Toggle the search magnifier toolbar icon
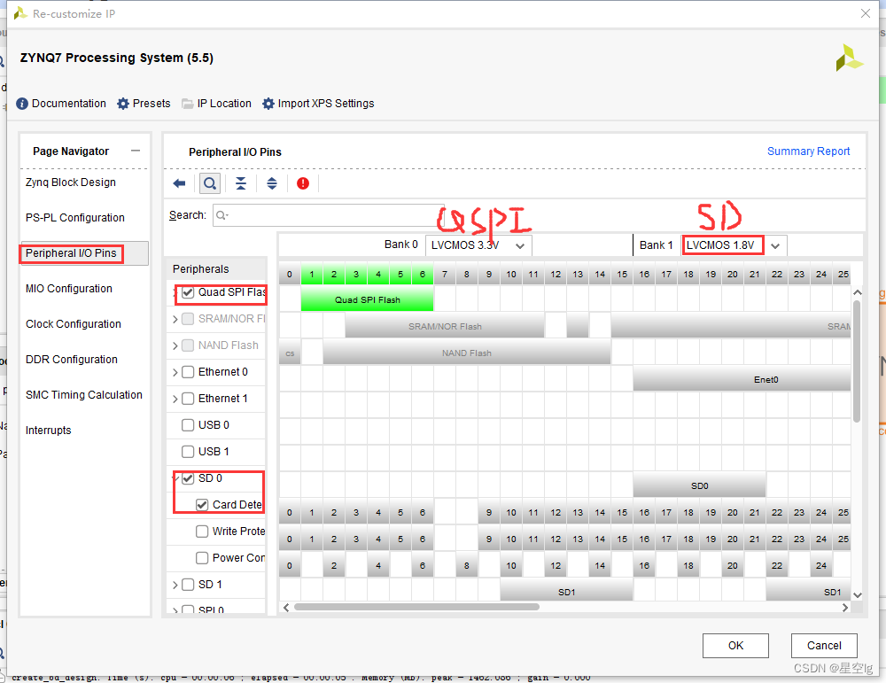 (210, 183)
